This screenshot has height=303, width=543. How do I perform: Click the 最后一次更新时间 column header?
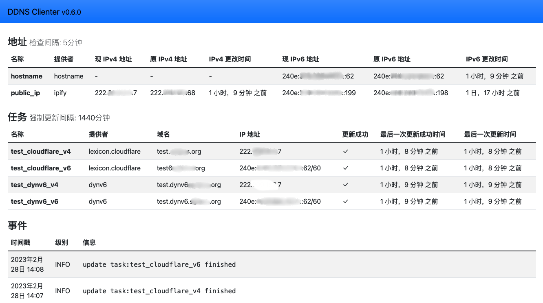(490, 135)
